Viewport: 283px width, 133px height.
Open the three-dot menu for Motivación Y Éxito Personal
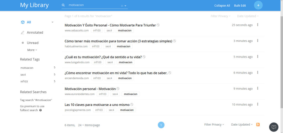[258, 25]
